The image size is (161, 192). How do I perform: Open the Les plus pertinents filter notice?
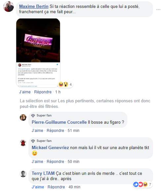pyautogui.click(x=85, y=104)
